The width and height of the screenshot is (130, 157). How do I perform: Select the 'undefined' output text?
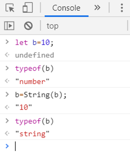(35, 55)
